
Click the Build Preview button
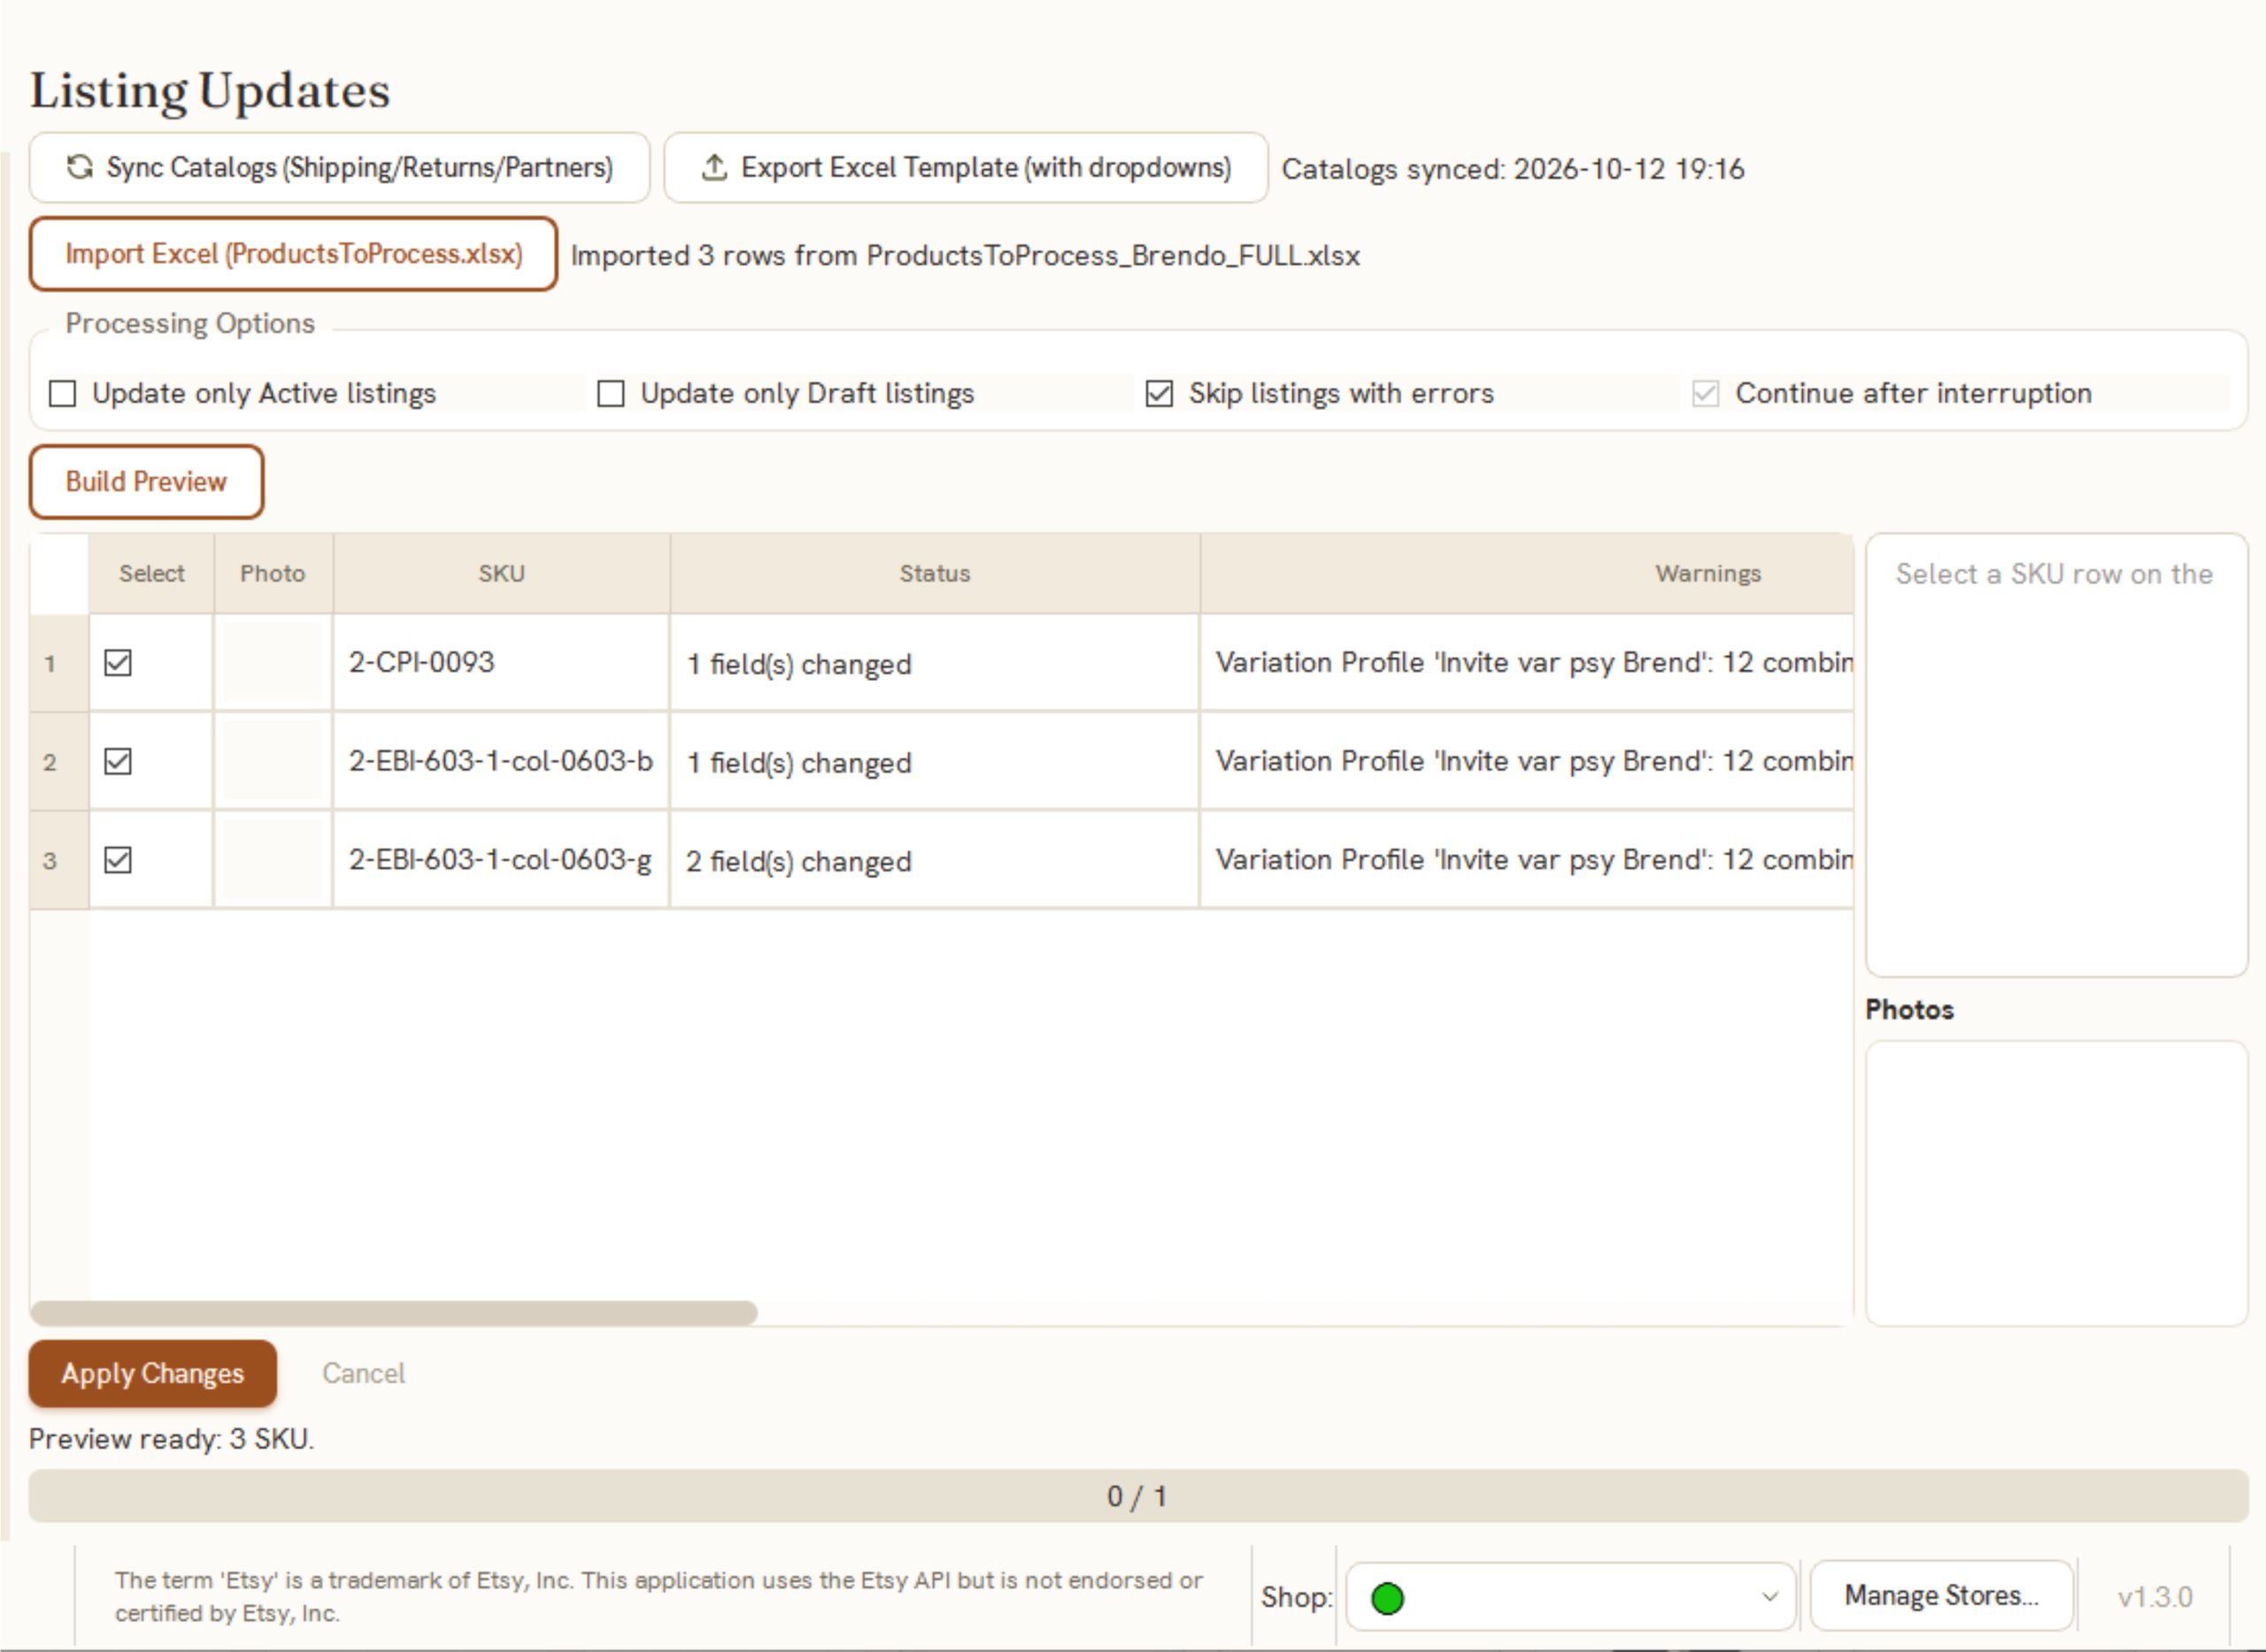click(146, 482)
